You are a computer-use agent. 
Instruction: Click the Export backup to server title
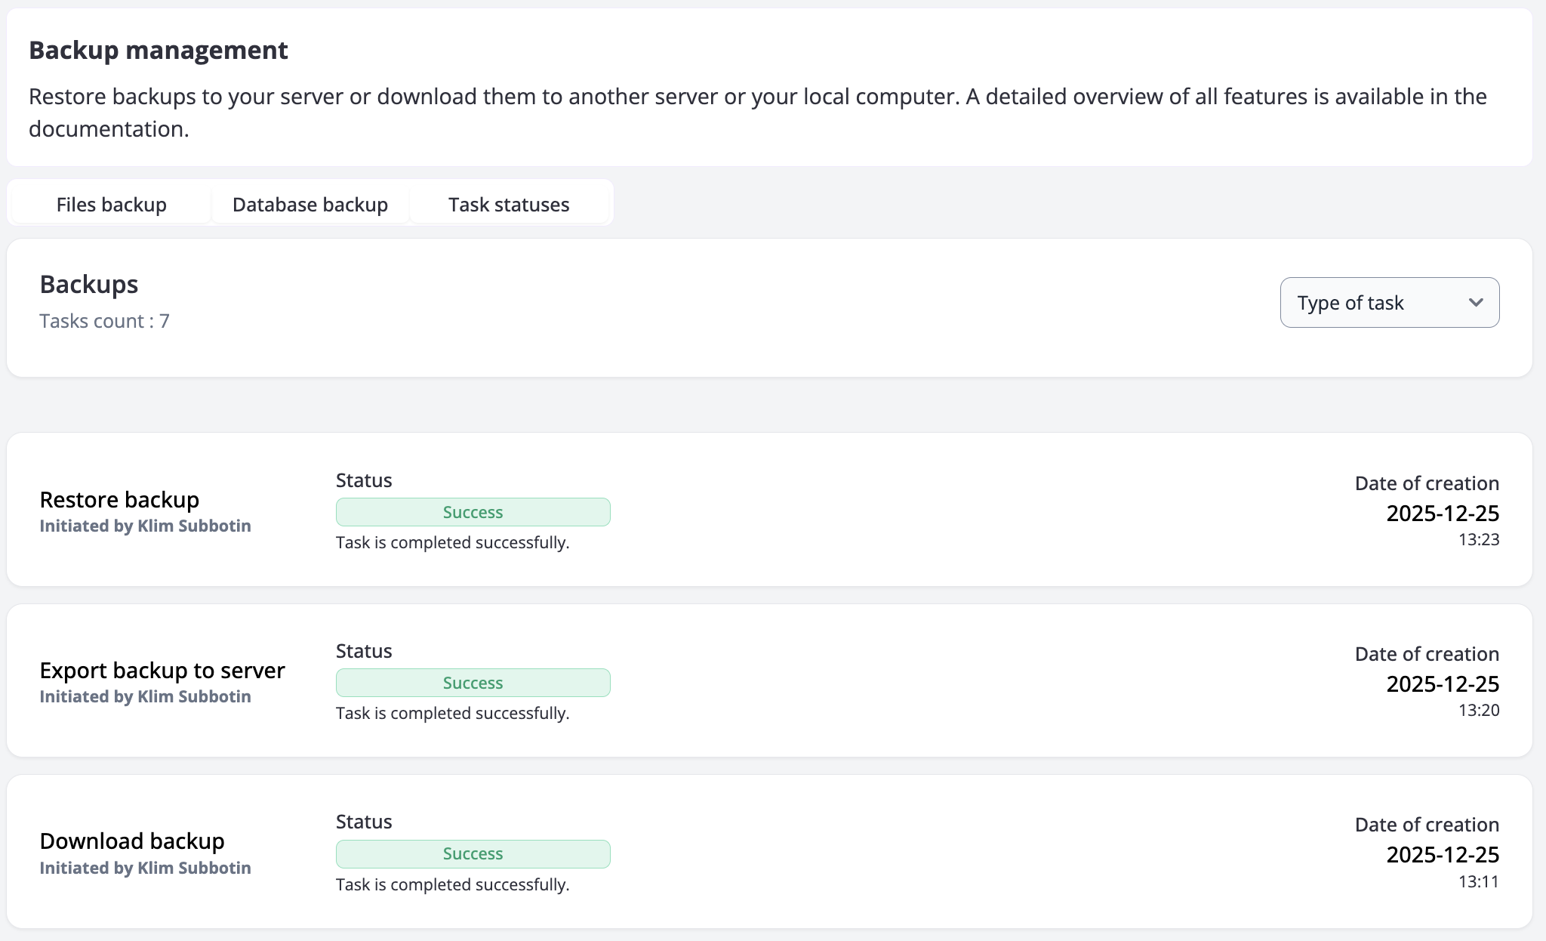(162, 671)
